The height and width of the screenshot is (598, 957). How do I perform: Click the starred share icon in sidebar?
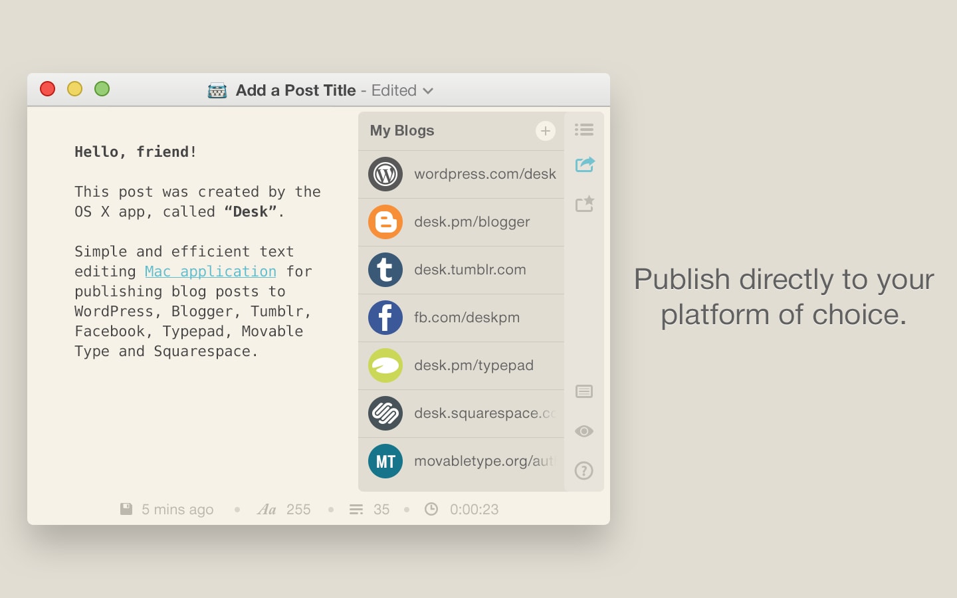tap(584, 203)
